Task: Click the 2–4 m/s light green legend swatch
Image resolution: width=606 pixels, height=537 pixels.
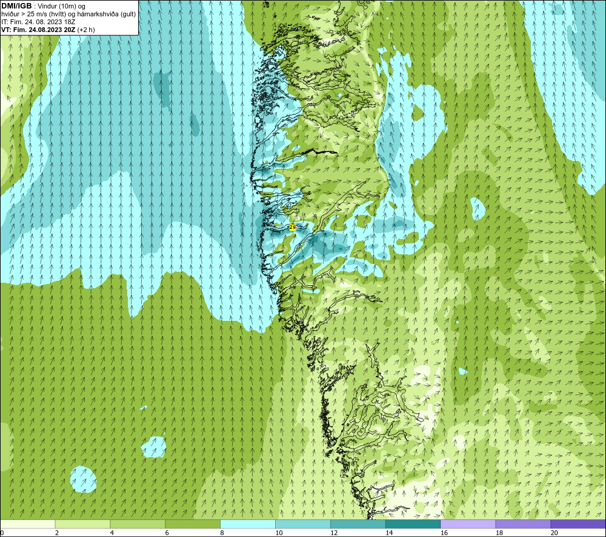Action: coord(82,524)
